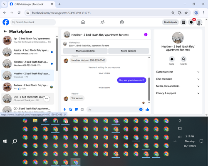
Task: Go back using the Marketplace back arrow
Action: tap(5, 32)
